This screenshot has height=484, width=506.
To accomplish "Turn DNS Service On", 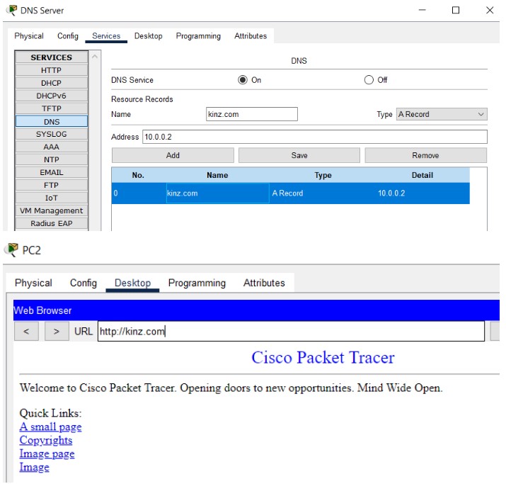I will [243, 80].
